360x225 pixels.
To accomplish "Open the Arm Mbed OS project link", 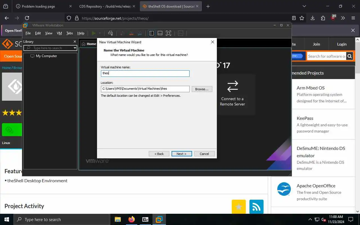I will 310,88.
